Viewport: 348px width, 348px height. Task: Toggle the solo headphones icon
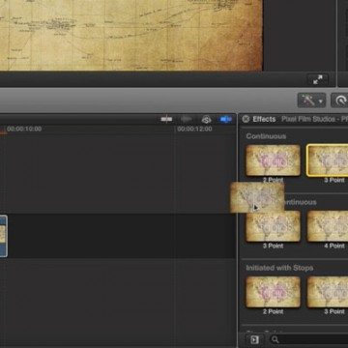click(206, 120)
